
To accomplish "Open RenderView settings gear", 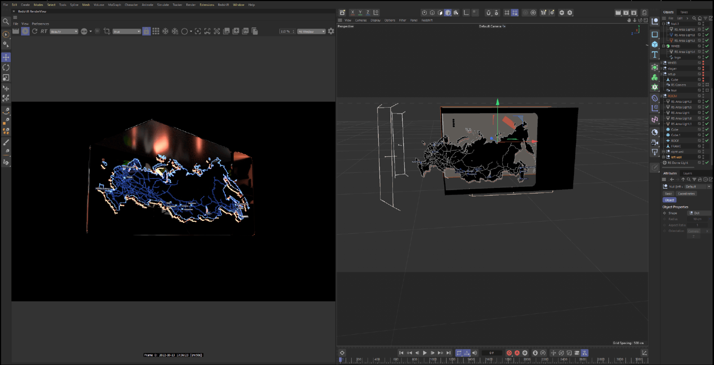I will coord(331,31).
